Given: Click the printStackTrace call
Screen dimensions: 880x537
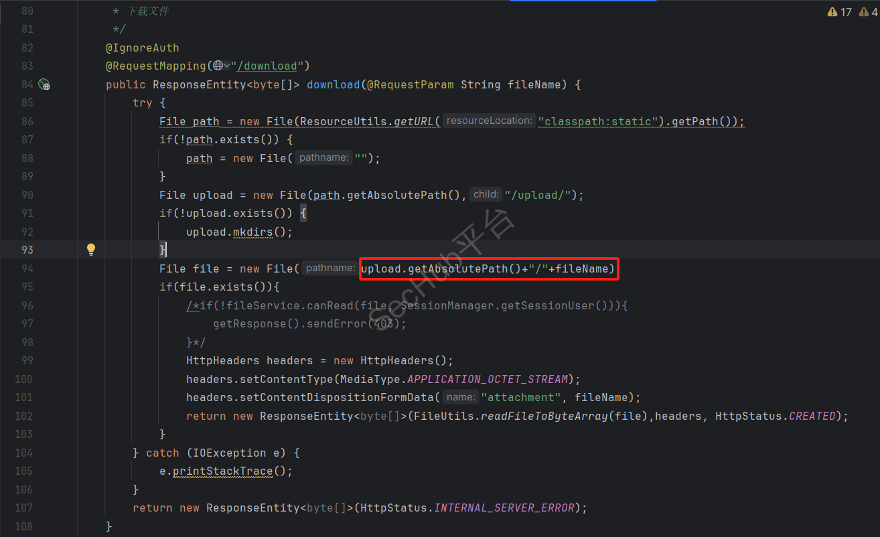Looking at the screenshot, I should coord(223,471).
